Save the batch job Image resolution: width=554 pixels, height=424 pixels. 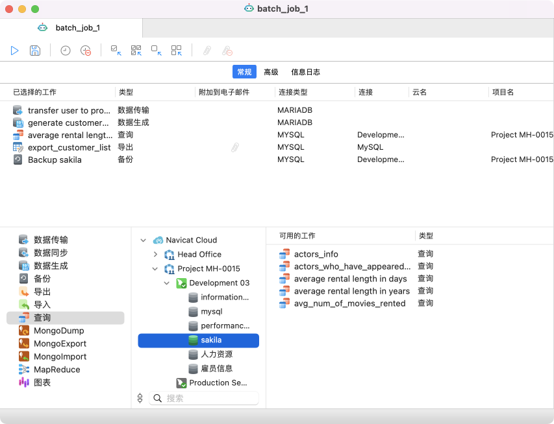34,51
